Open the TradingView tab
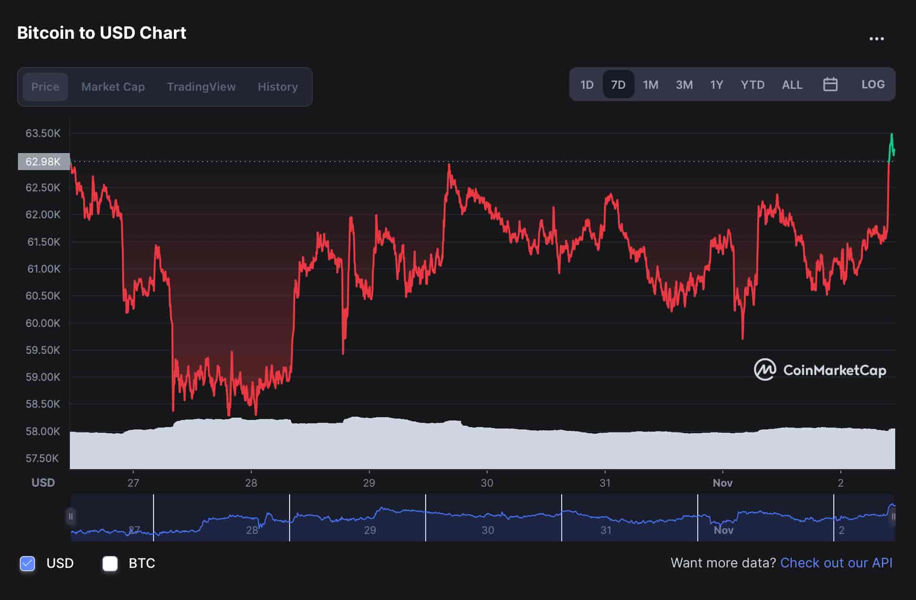Viewport: 916px width, 600px height. click(201, 86)
